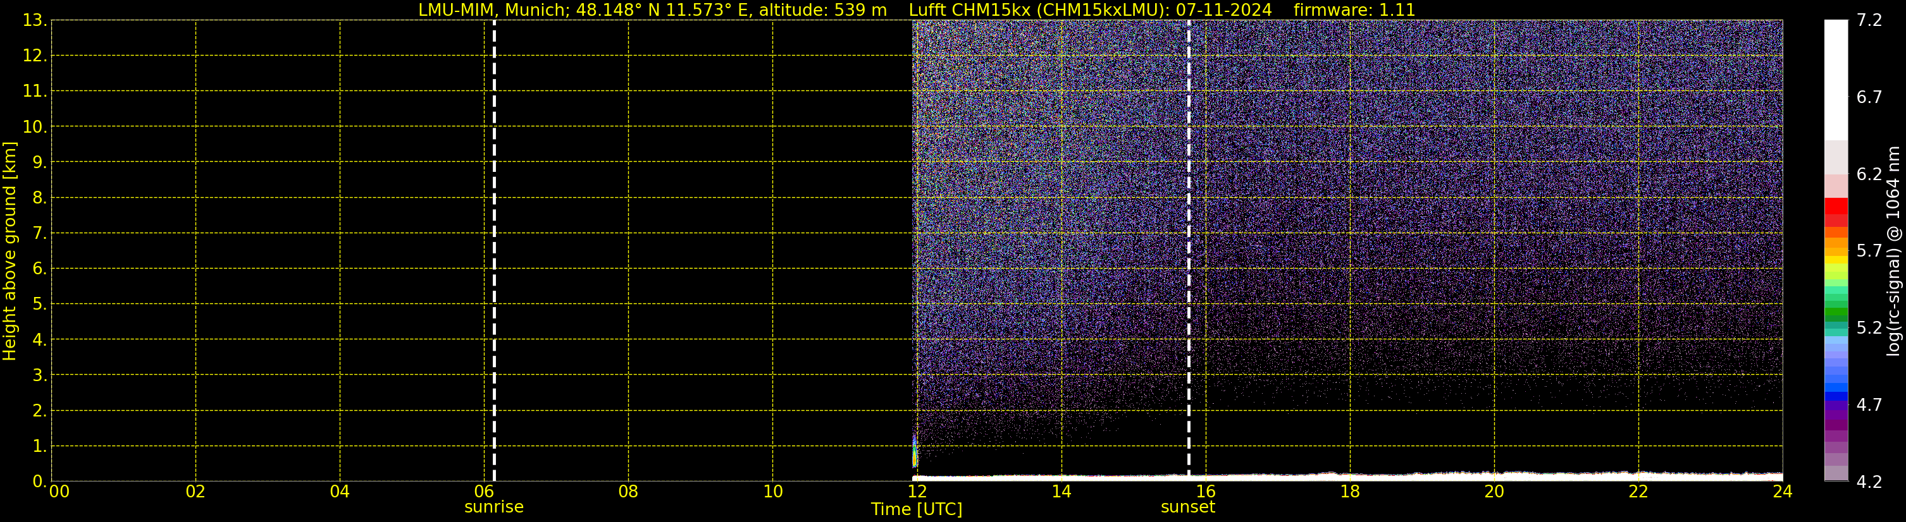Click the height tick label '5.'
This screenshot has width=1906, height=522.
[x=39, y=305]
